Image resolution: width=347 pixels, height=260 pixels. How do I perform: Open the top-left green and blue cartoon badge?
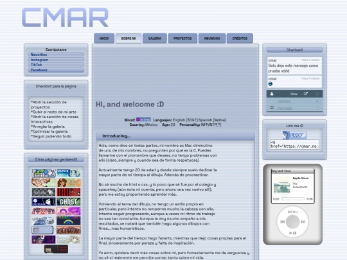[44, 173]
